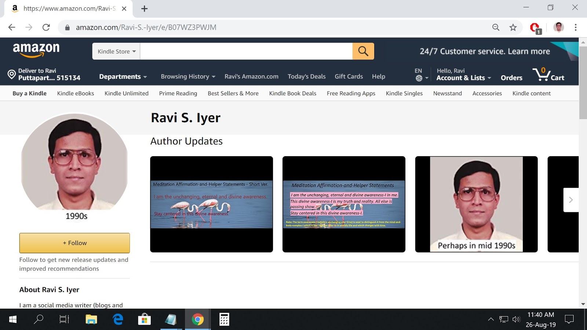
Task: Open the Chrome profile avatar
Action: [x=558, y=27]
